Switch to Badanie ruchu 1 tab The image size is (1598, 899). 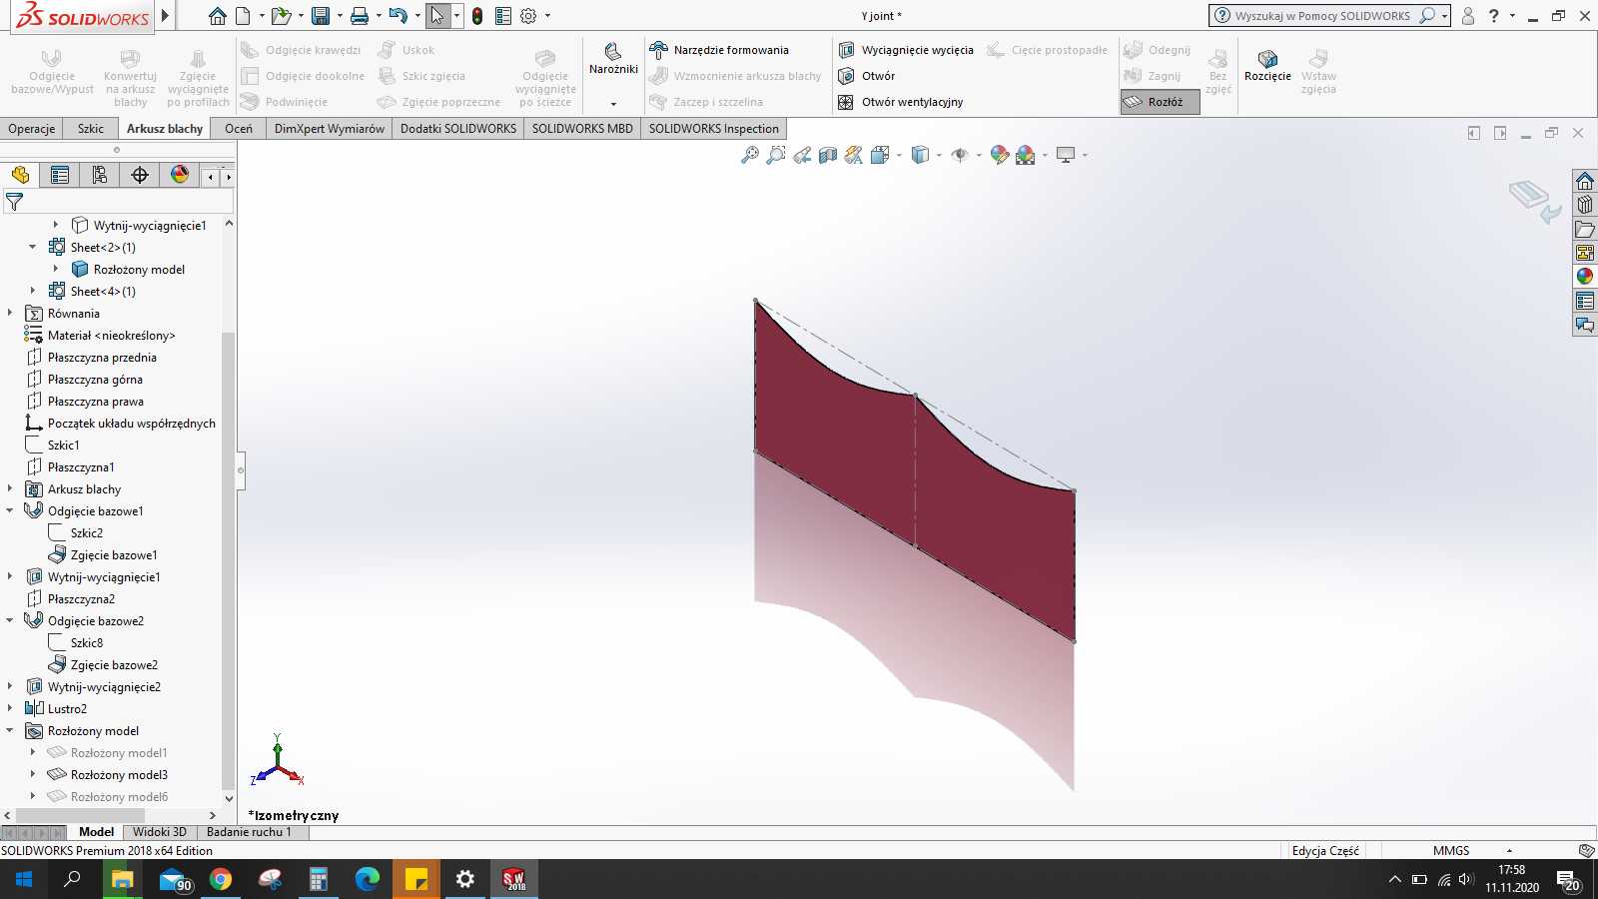249,832
